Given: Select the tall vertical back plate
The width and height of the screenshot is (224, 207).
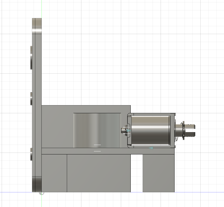Looking at the screenshot, I should coord(37,83).
